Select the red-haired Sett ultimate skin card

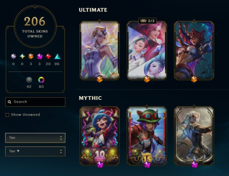pos(194,50)
